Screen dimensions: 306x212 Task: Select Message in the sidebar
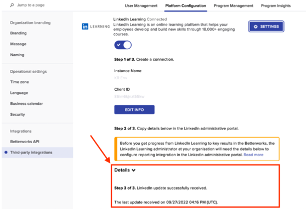click(18, 44)
